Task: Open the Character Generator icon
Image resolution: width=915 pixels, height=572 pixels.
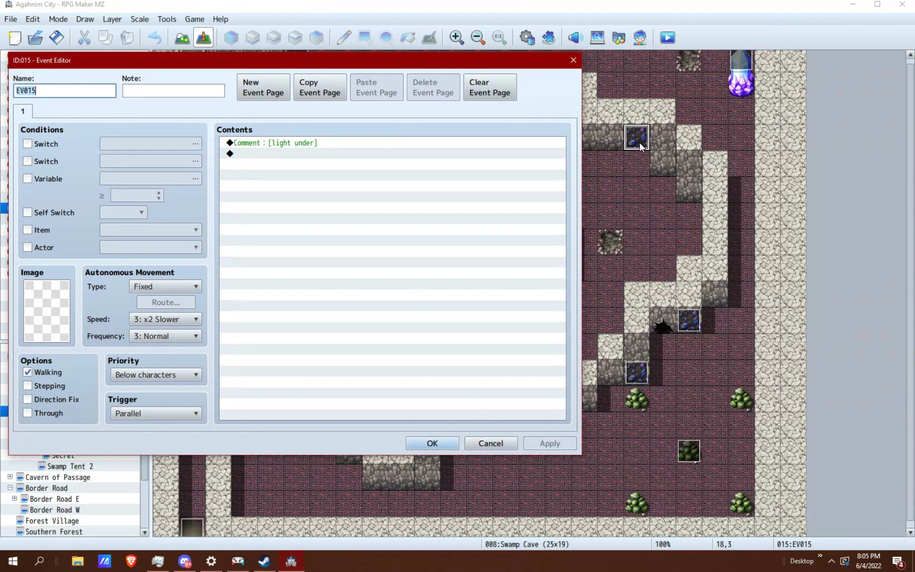Action: coord(640,38)
